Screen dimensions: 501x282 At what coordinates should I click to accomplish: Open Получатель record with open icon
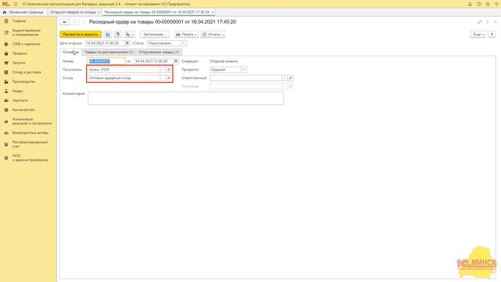168,70
